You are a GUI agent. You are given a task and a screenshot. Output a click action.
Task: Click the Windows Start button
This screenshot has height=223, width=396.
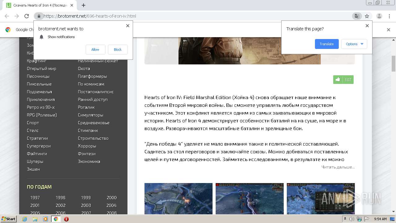(x=9, y=219)
